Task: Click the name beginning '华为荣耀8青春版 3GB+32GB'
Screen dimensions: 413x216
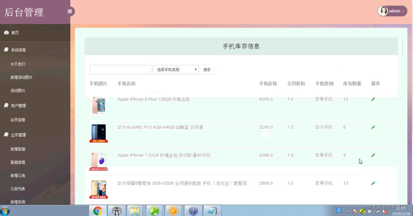Action: click(182, 183)
